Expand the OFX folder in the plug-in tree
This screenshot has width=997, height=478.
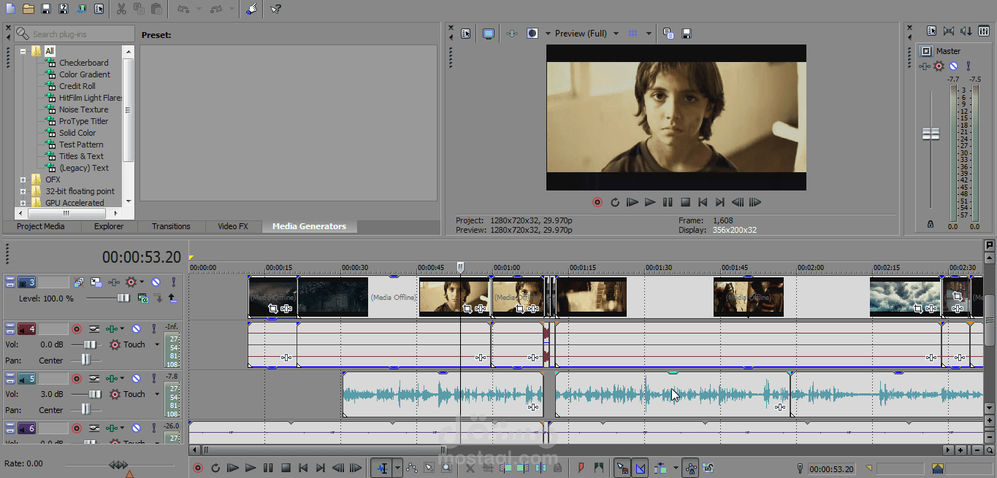click(23, 180)
